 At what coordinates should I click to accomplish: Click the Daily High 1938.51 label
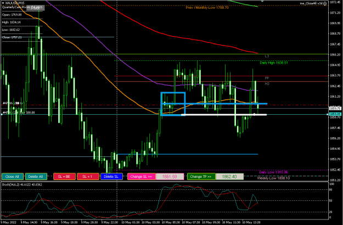coord(274,63)
